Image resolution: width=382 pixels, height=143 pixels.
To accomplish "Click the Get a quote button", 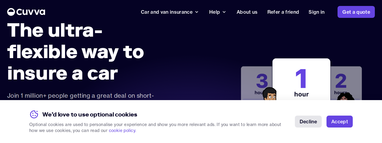I will point(356,12).
